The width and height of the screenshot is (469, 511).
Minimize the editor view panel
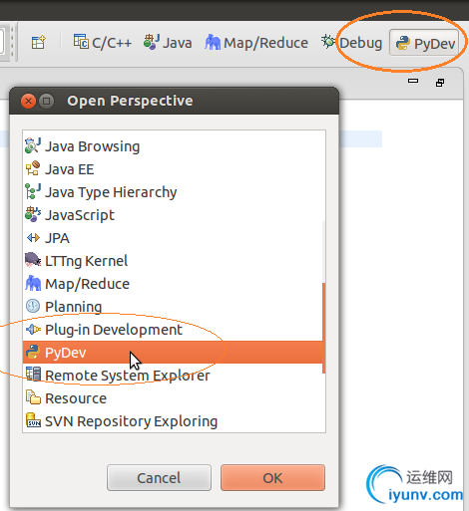pyautogui.click(x=413, y=81)
